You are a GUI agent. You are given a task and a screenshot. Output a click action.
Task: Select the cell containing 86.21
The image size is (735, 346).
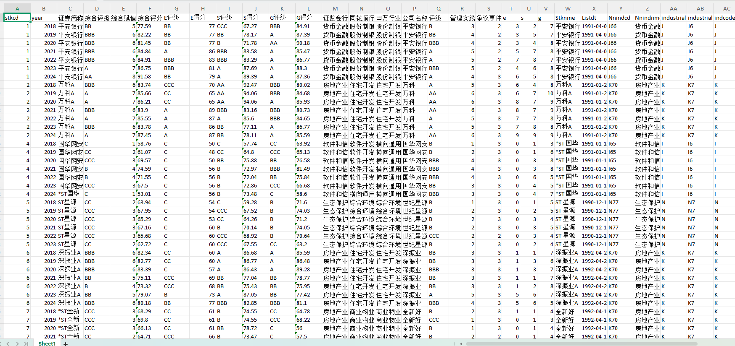pyautogui.click(x=150, y=101)
